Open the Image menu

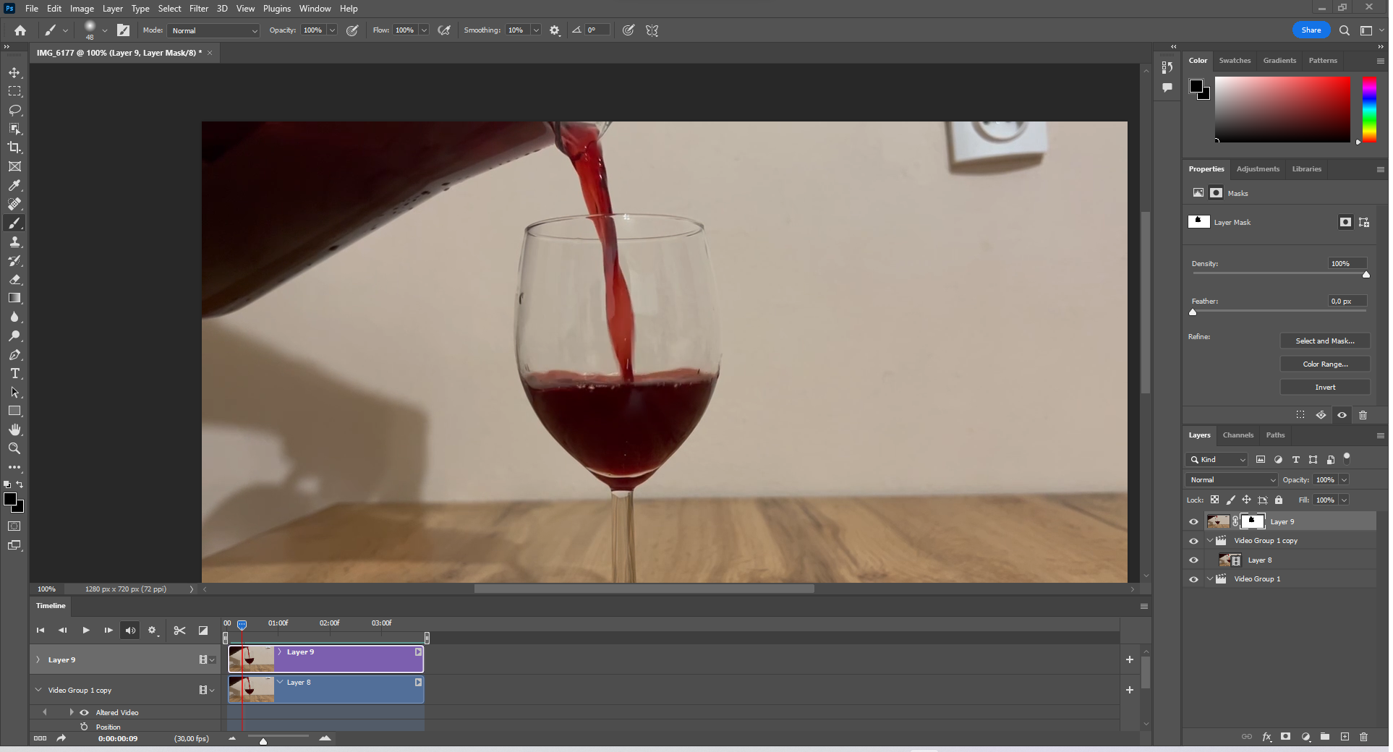[x=82, y=9]
